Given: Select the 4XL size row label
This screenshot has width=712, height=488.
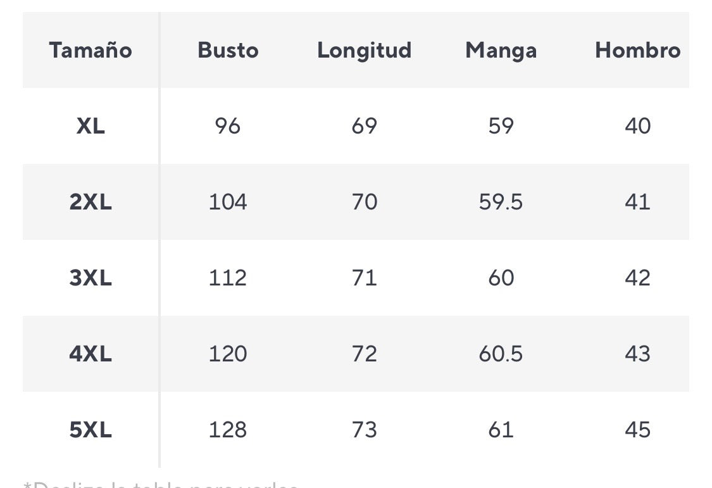Looking at the screenshot, I should (x=91, y=354).
